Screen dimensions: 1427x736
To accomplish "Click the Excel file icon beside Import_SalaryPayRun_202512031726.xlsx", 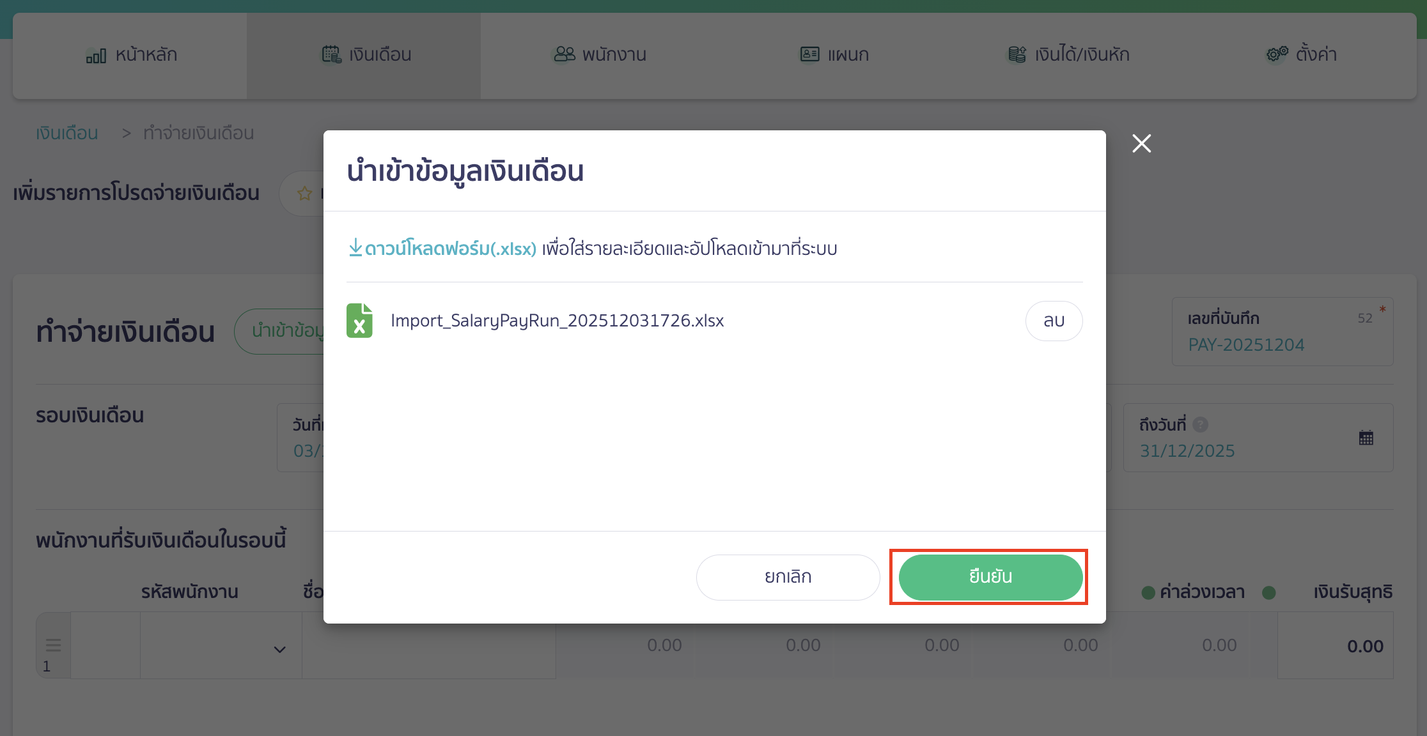I will [360, 320].
